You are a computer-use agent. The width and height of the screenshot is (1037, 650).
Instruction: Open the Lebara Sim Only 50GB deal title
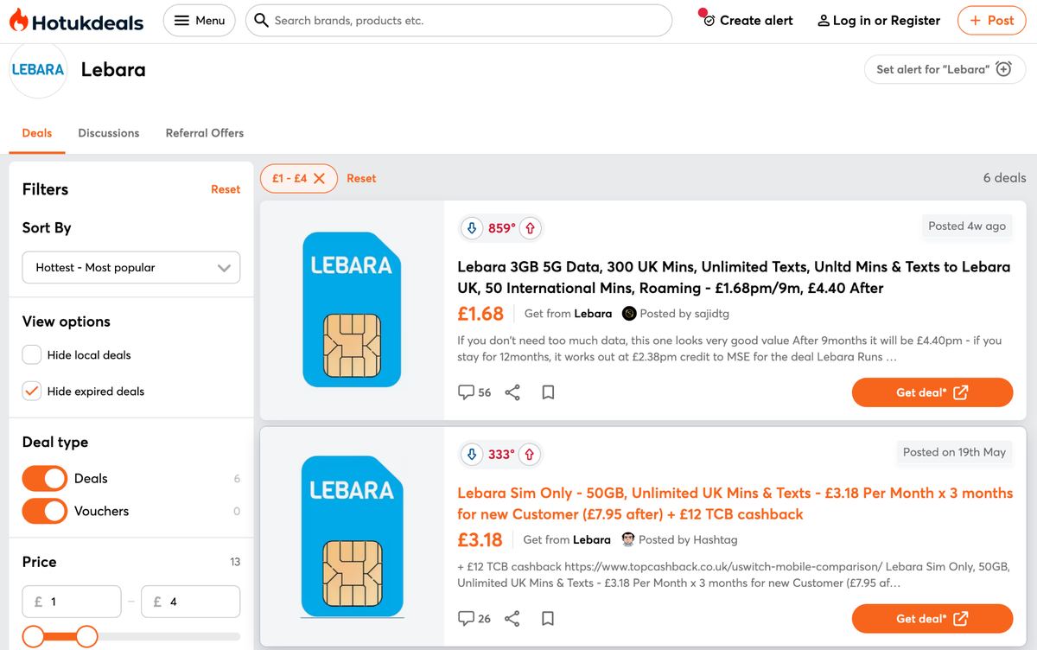735,503
